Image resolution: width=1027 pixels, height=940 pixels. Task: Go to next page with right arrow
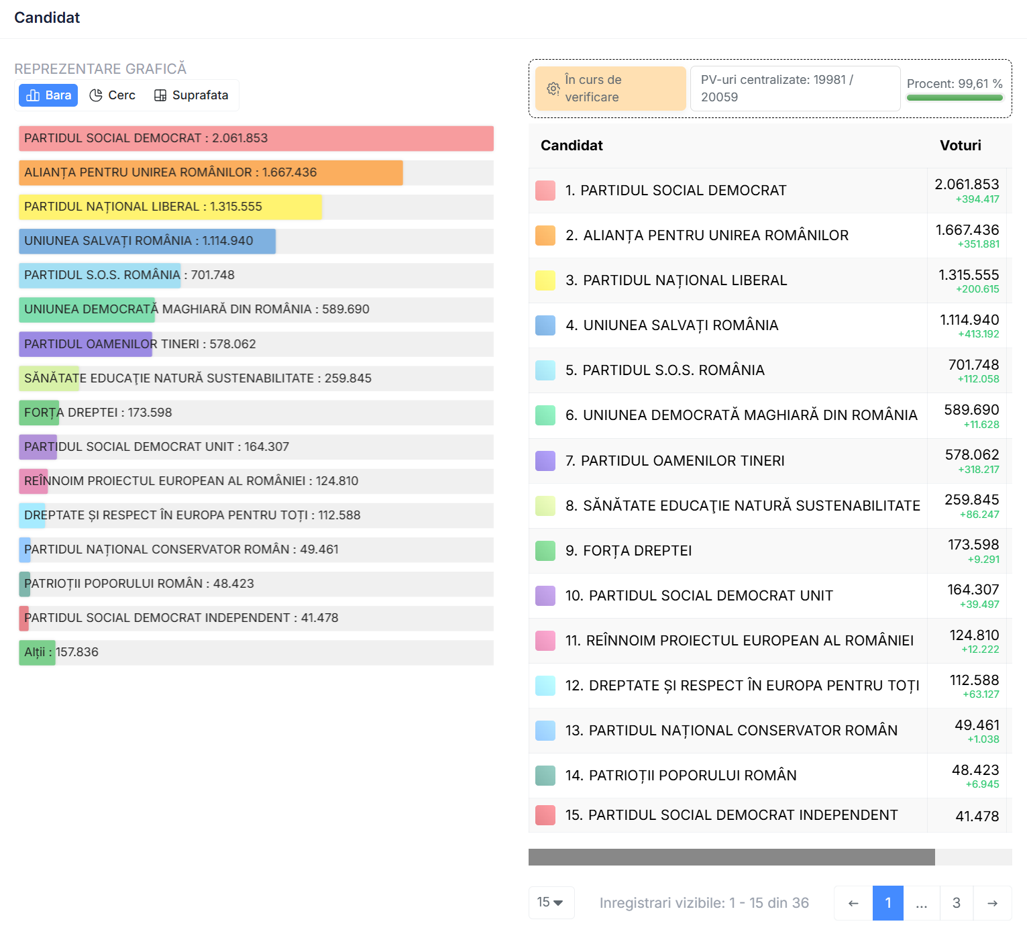[992, 903]
